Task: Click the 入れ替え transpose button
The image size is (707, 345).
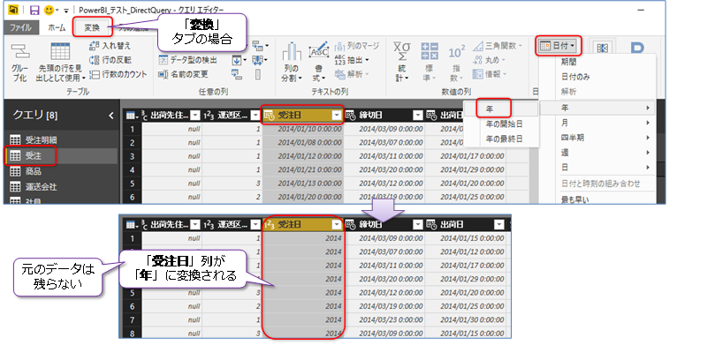Action: click(x=110, y=46)
